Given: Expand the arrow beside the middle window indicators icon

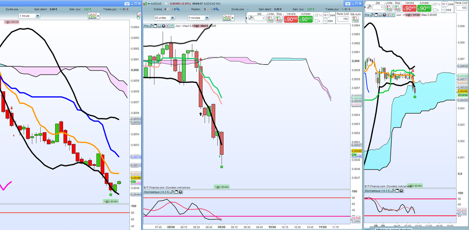Looking at the screenshot, I should coord(233,18).
